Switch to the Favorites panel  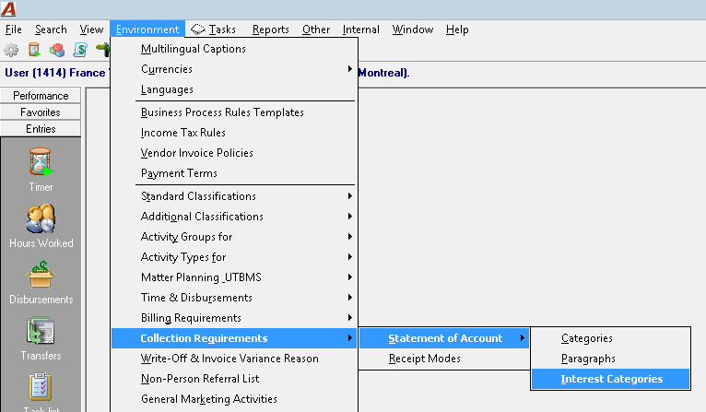[41, 112]
